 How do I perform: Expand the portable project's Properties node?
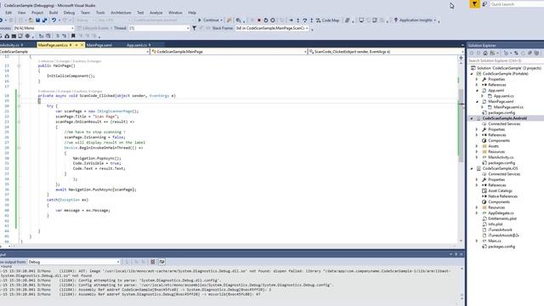click(477, 79)
